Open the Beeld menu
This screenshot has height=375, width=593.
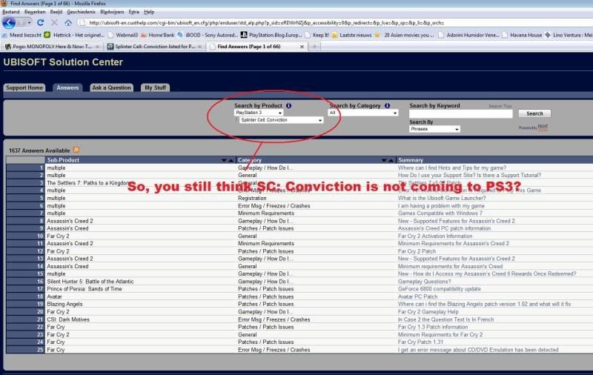[x=56, y=12]
